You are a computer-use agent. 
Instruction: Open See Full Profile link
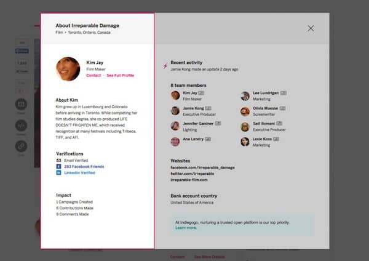(120, 75)
